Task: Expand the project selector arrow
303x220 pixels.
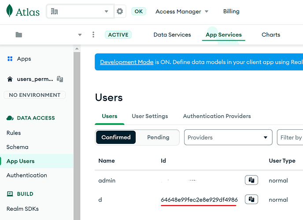Action: (80, 35)
